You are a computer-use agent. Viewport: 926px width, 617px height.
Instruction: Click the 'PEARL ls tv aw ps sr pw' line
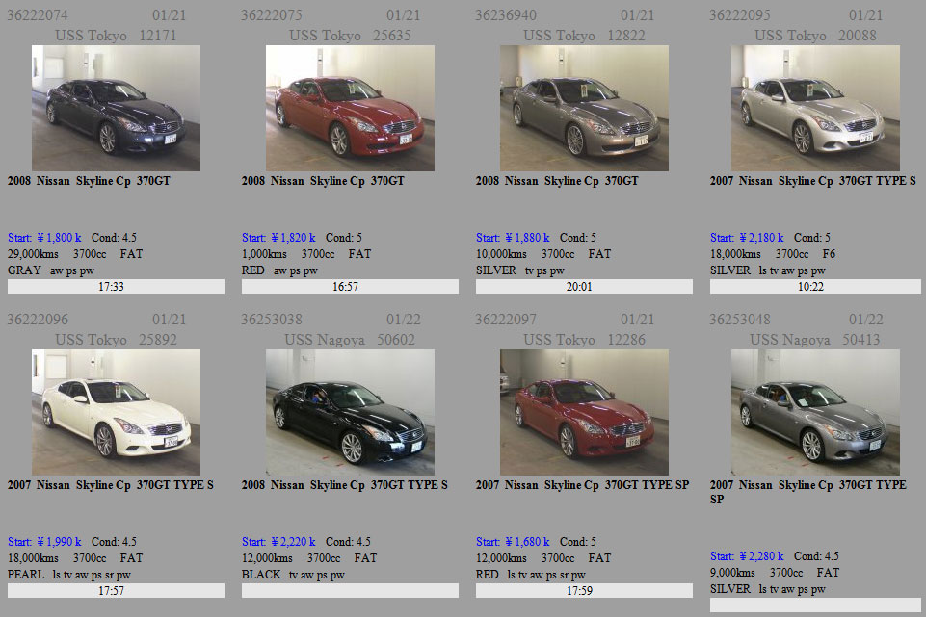[x=69, y=575]
